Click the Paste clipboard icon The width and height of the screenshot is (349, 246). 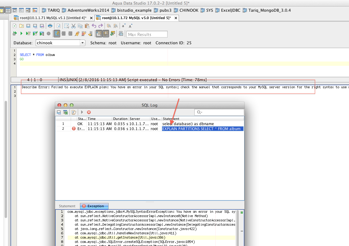87,26
